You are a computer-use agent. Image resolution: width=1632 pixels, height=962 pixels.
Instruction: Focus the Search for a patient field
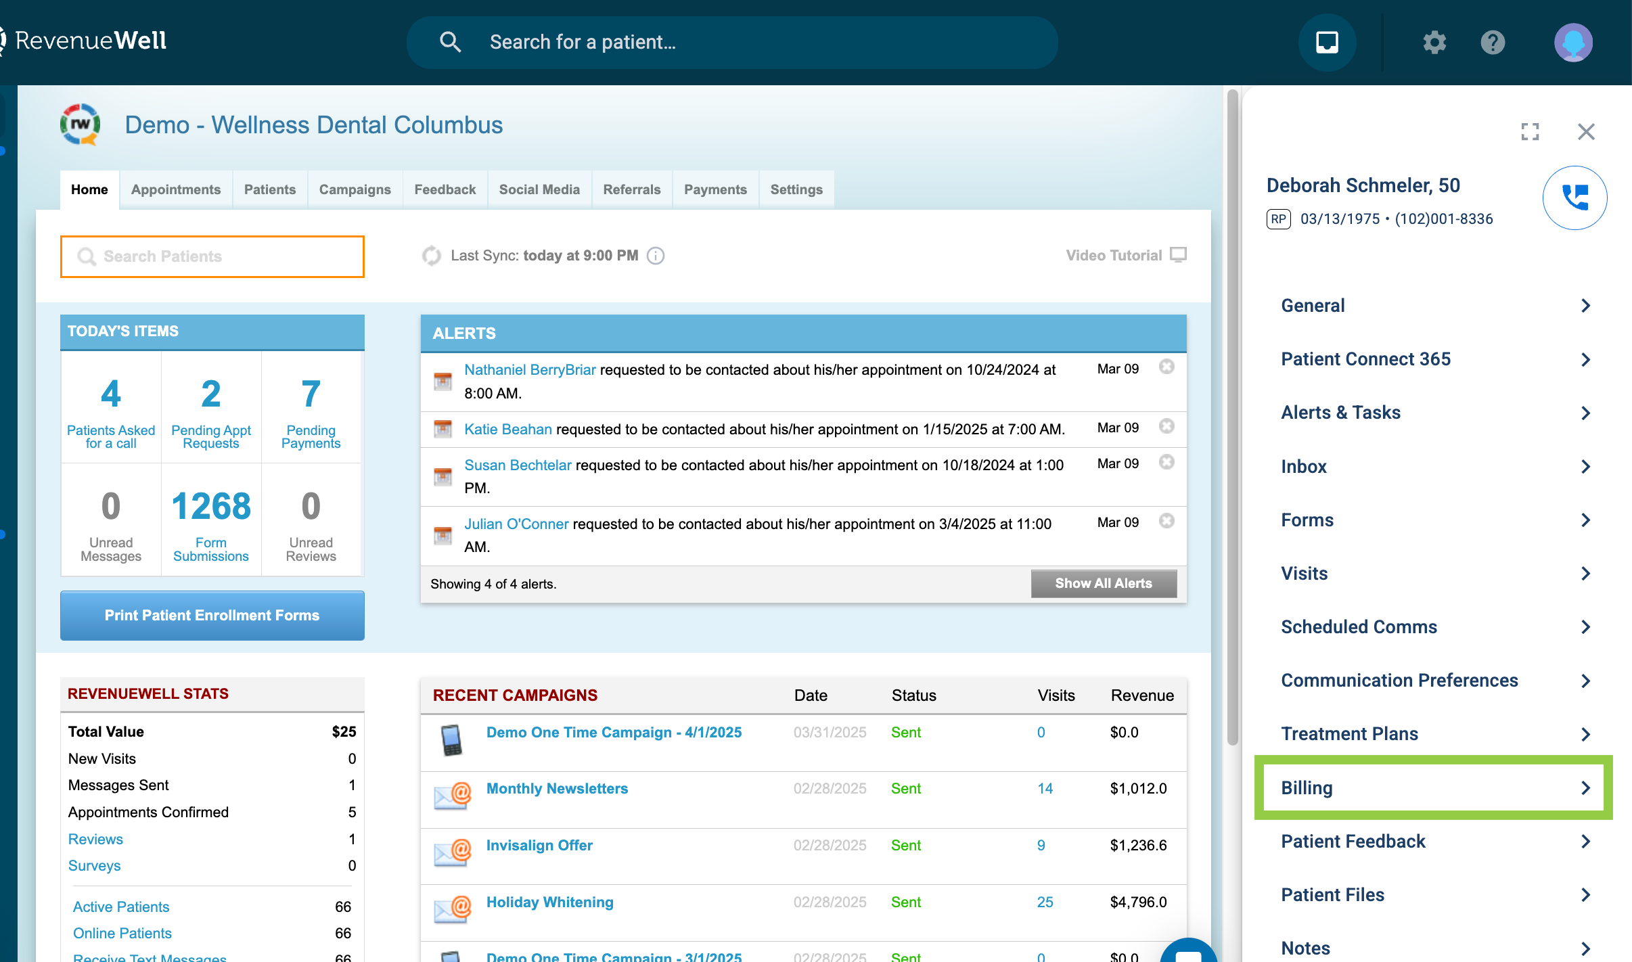tap(732, 42)
